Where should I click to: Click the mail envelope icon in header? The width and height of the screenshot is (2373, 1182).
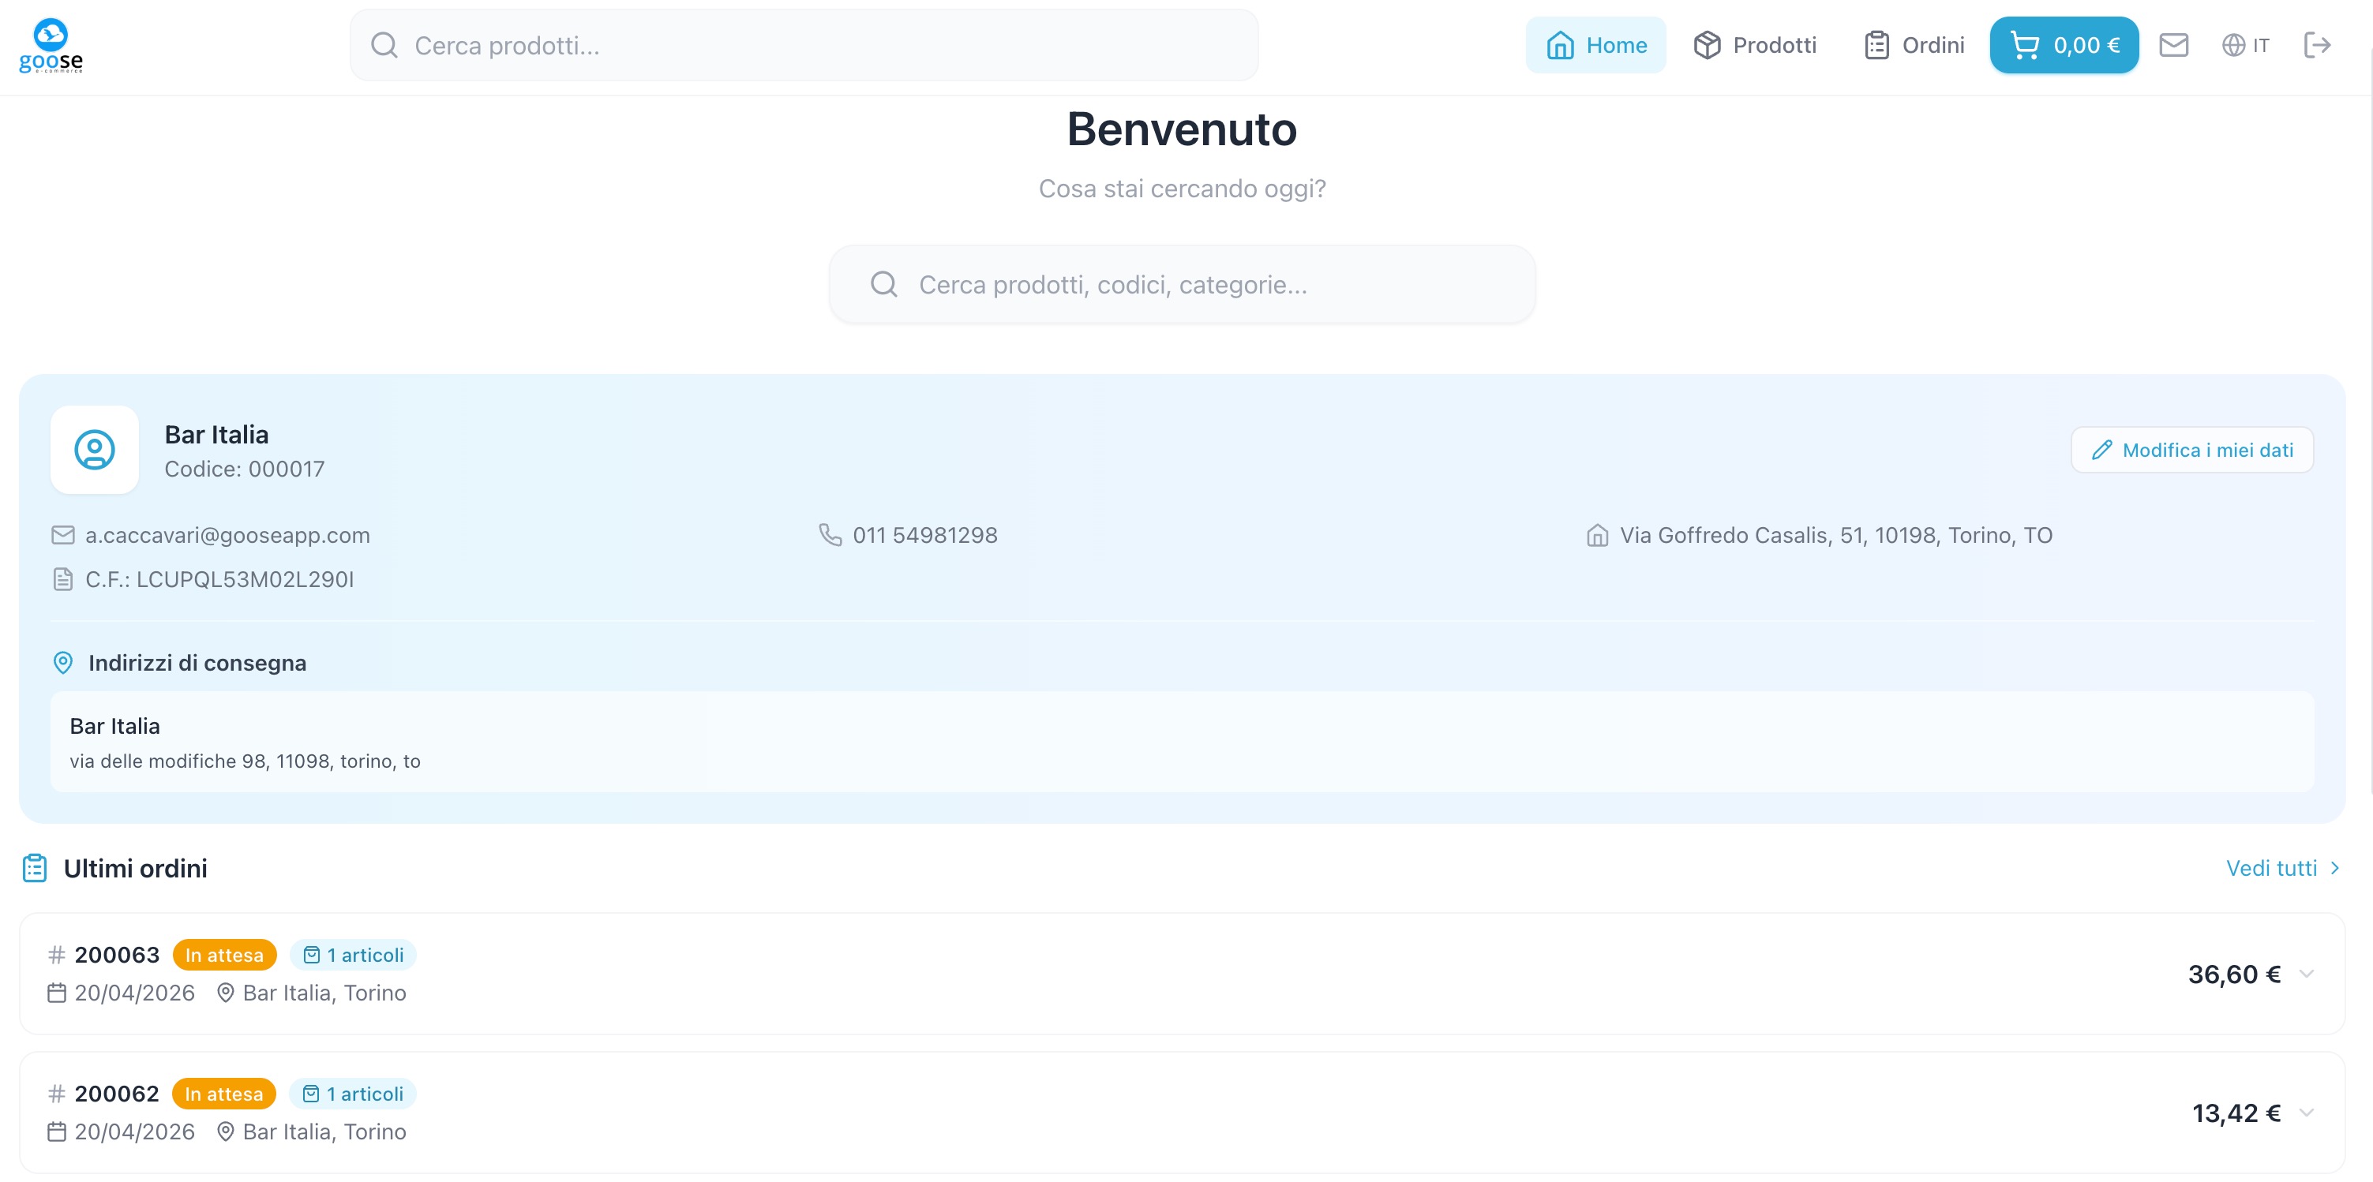pyautogui.click(x=2173, y=45)
